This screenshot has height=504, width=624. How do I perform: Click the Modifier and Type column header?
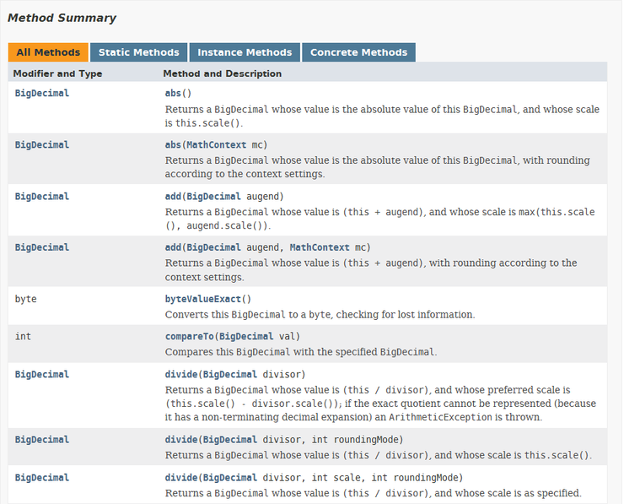pyautogui.click(x=57, y=74)
